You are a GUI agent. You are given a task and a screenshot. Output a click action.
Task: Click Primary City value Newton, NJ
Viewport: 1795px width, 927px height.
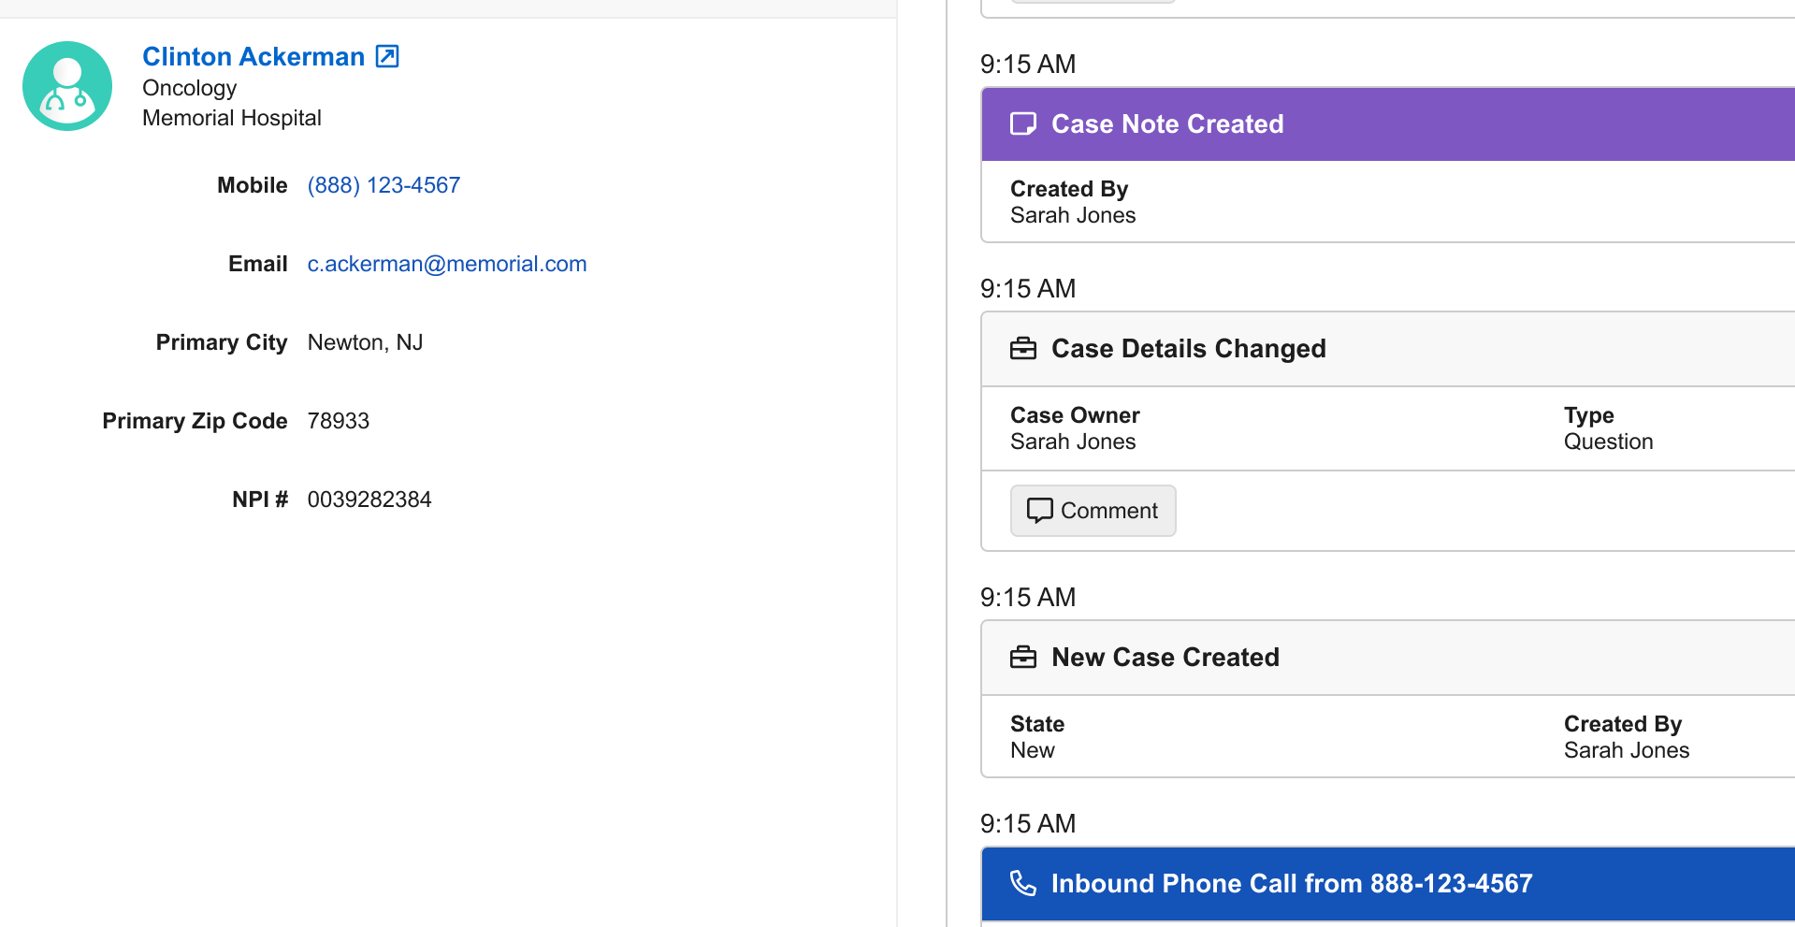[366, 342]
